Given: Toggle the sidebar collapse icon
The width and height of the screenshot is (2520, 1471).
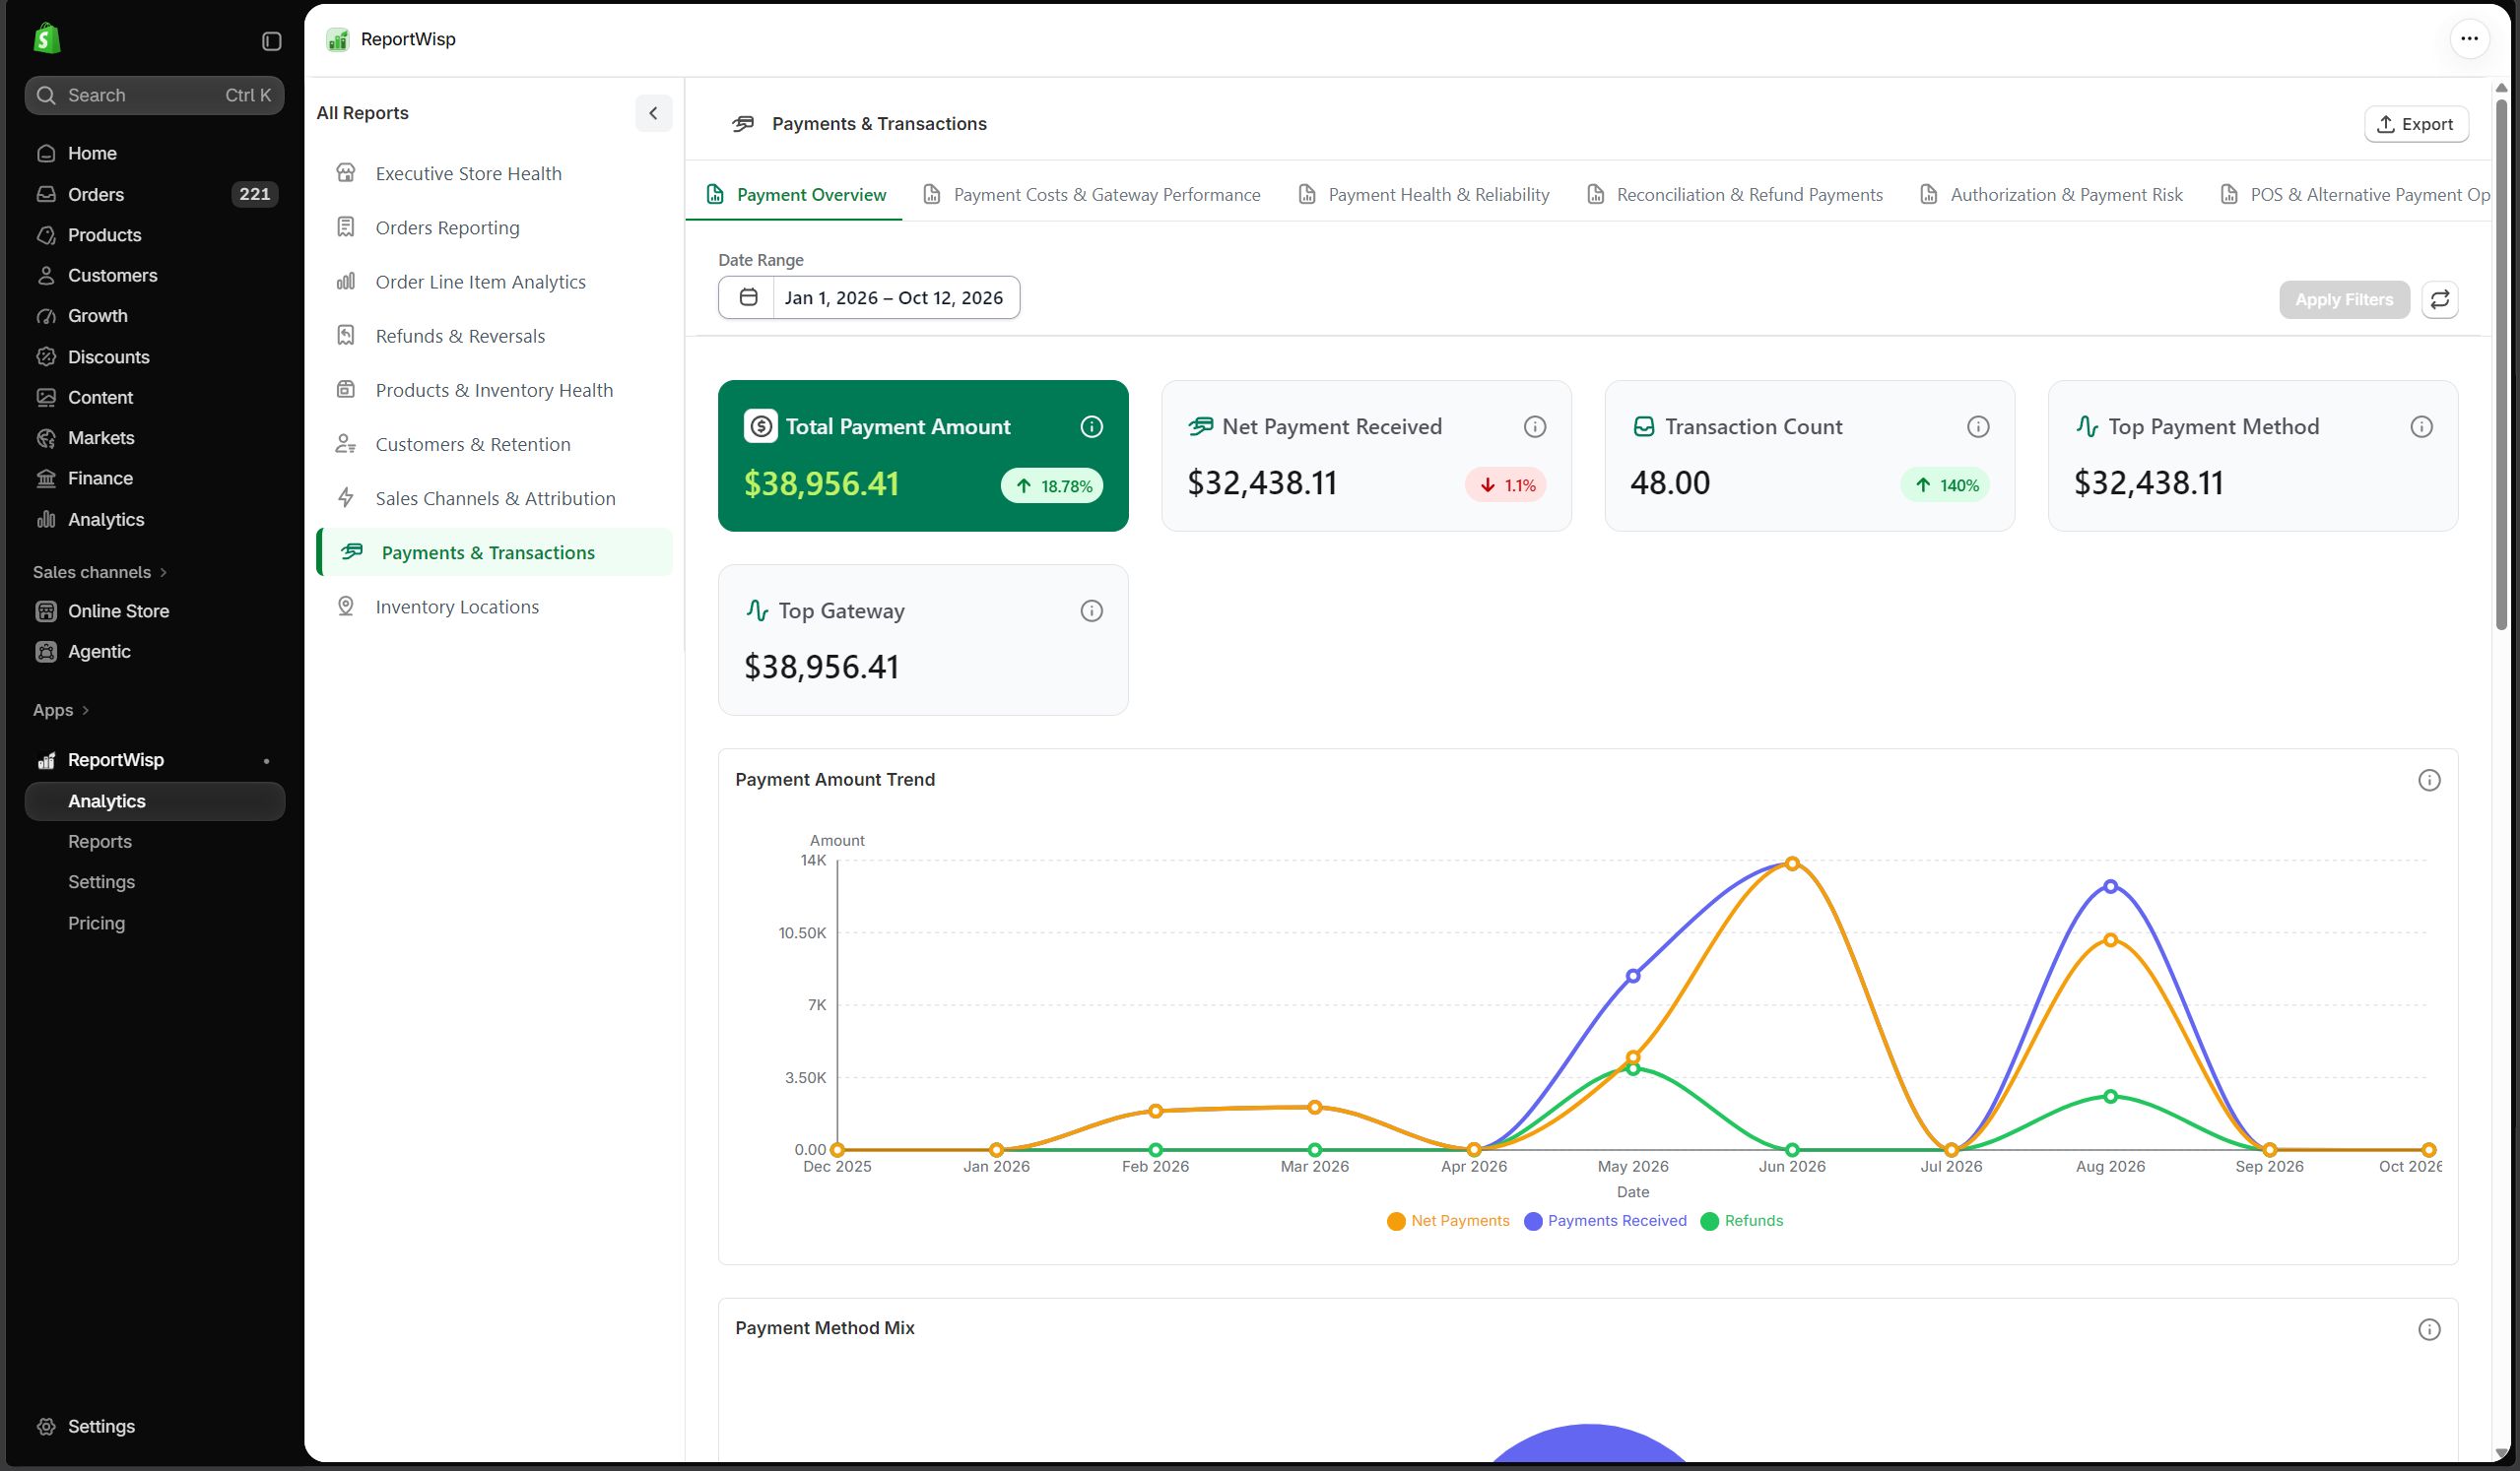Looking at the screenshot, I should tap(271, 41).
